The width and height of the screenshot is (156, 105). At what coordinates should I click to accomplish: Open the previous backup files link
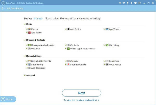81,100
